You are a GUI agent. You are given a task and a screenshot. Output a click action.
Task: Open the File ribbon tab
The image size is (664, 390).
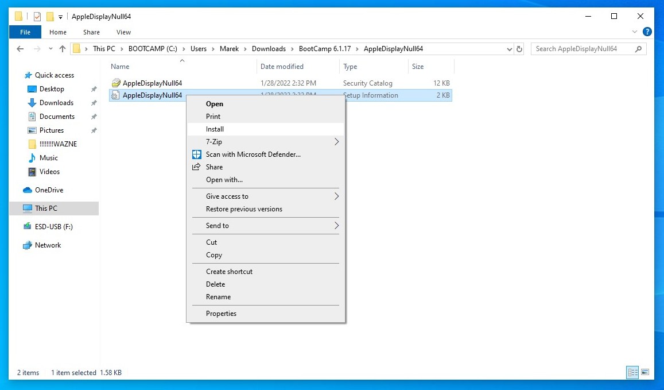[25, 32]
